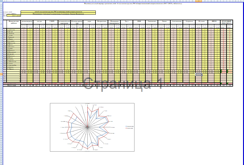Select the "ИТОГОВЫЙ РЕЗУЛЬТАТ" header cell
Viewport: 244px width, 165px height.
[x=227, y=22]
